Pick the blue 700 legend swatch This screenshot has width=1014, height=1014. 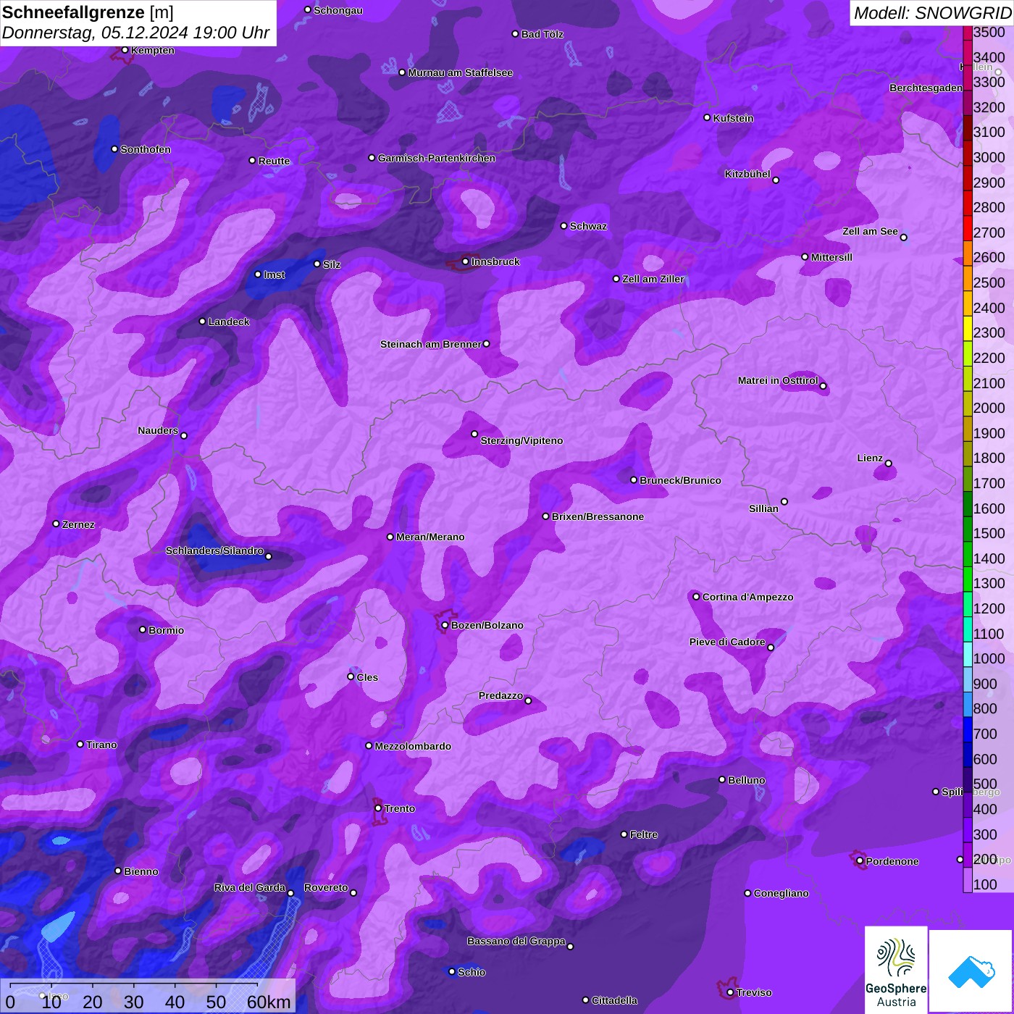(968, 729)
